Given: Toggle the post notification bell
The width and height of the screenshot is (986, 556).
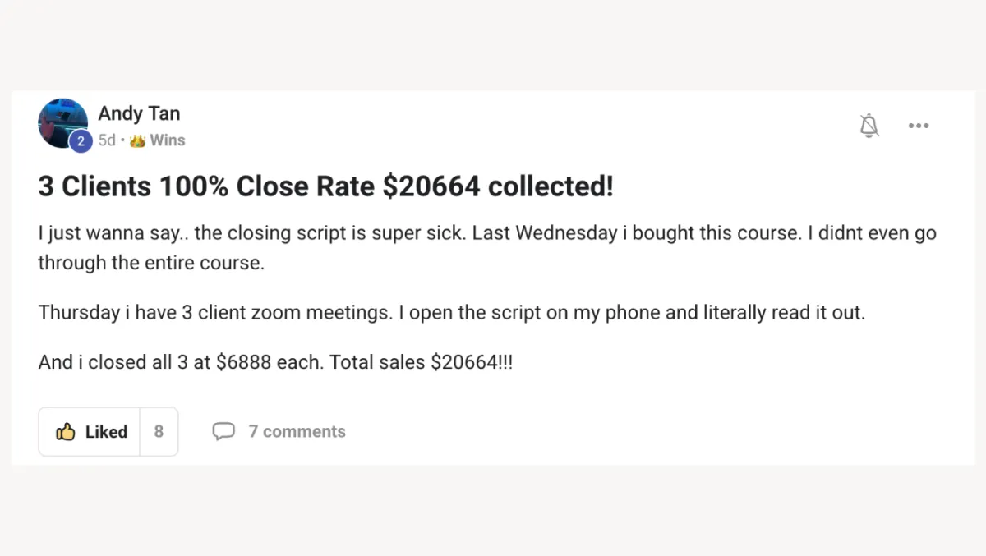Looking at the screenshot, I should coord(869,126).
